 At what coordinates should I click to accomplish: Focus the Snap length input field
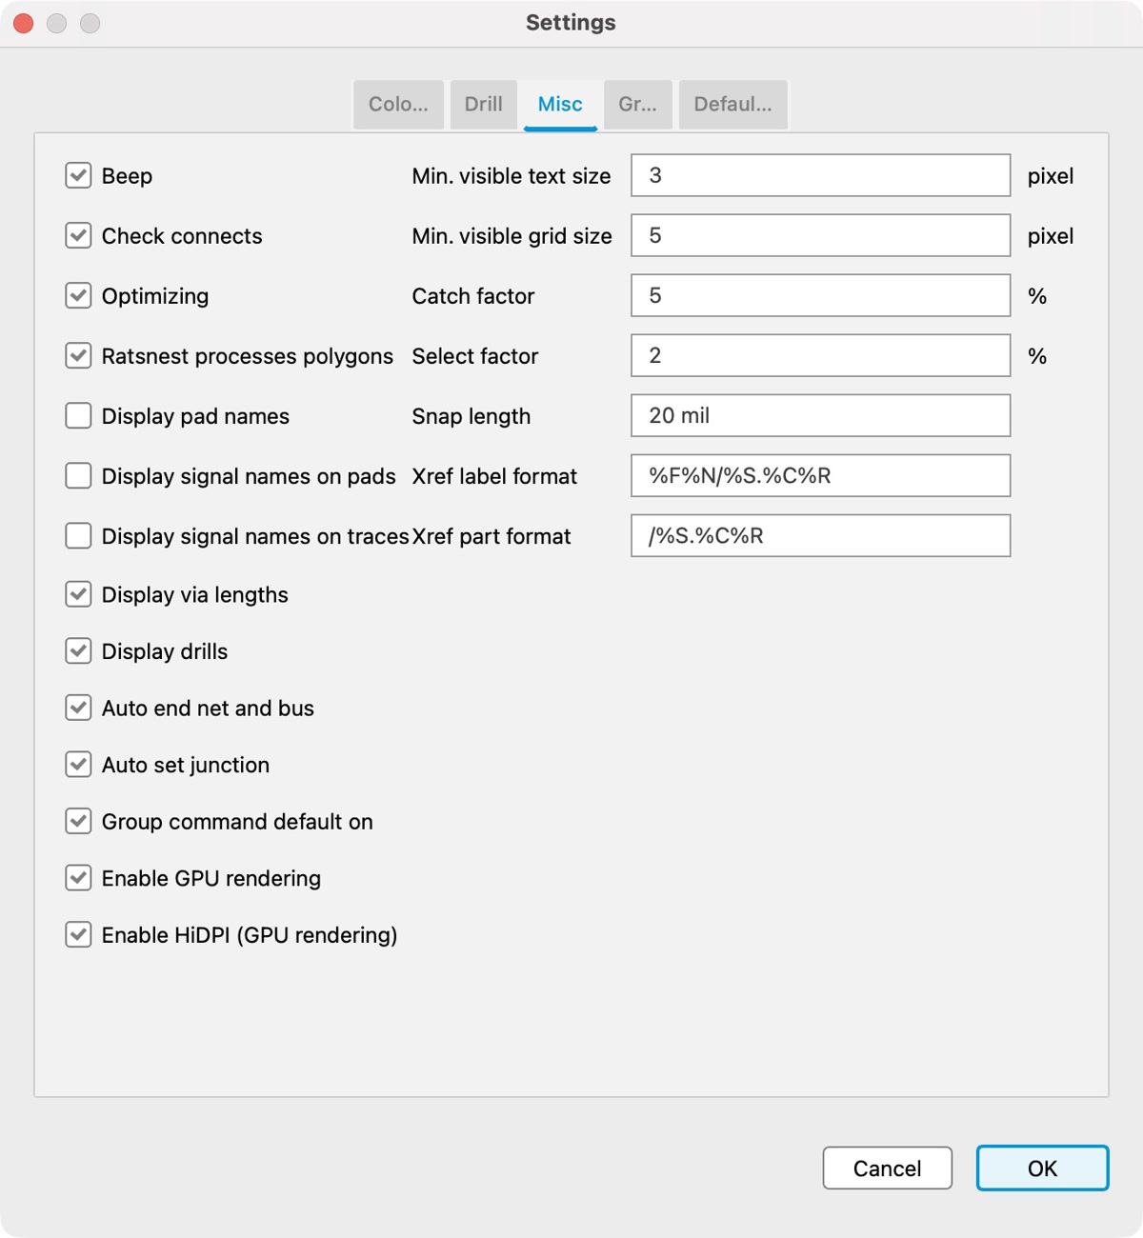pyautogui.click(x=820, y=415)
